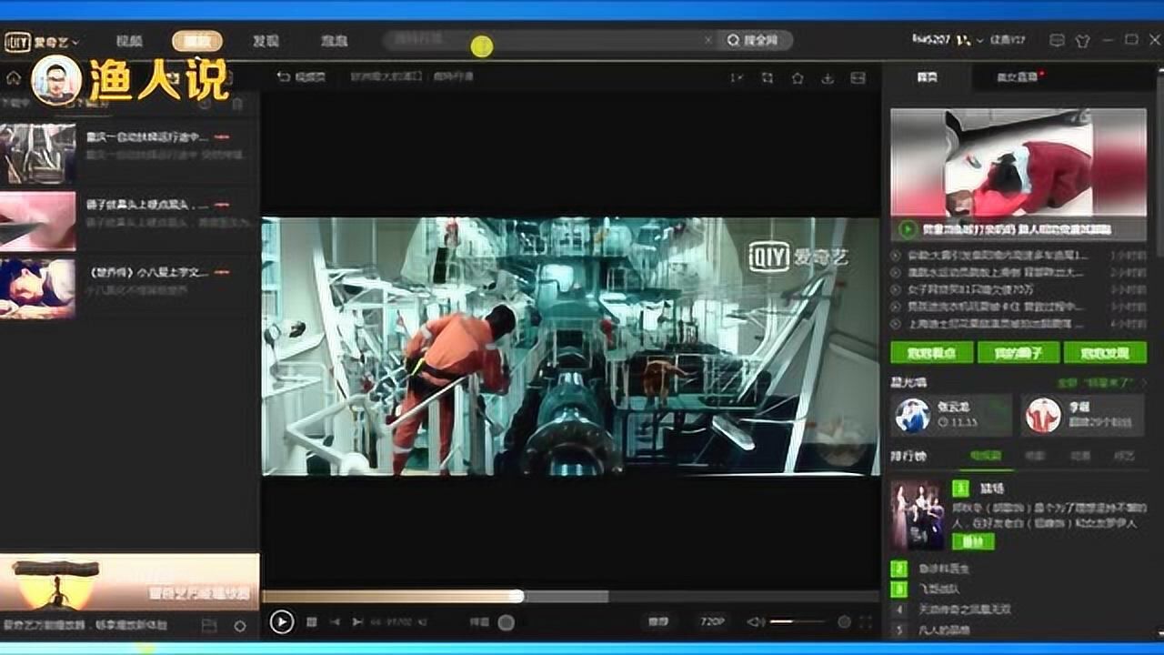The width and height of the screenshot is (1164, 655).
Task: Click the trash icon in playlist header
Action: coord(237,103)
